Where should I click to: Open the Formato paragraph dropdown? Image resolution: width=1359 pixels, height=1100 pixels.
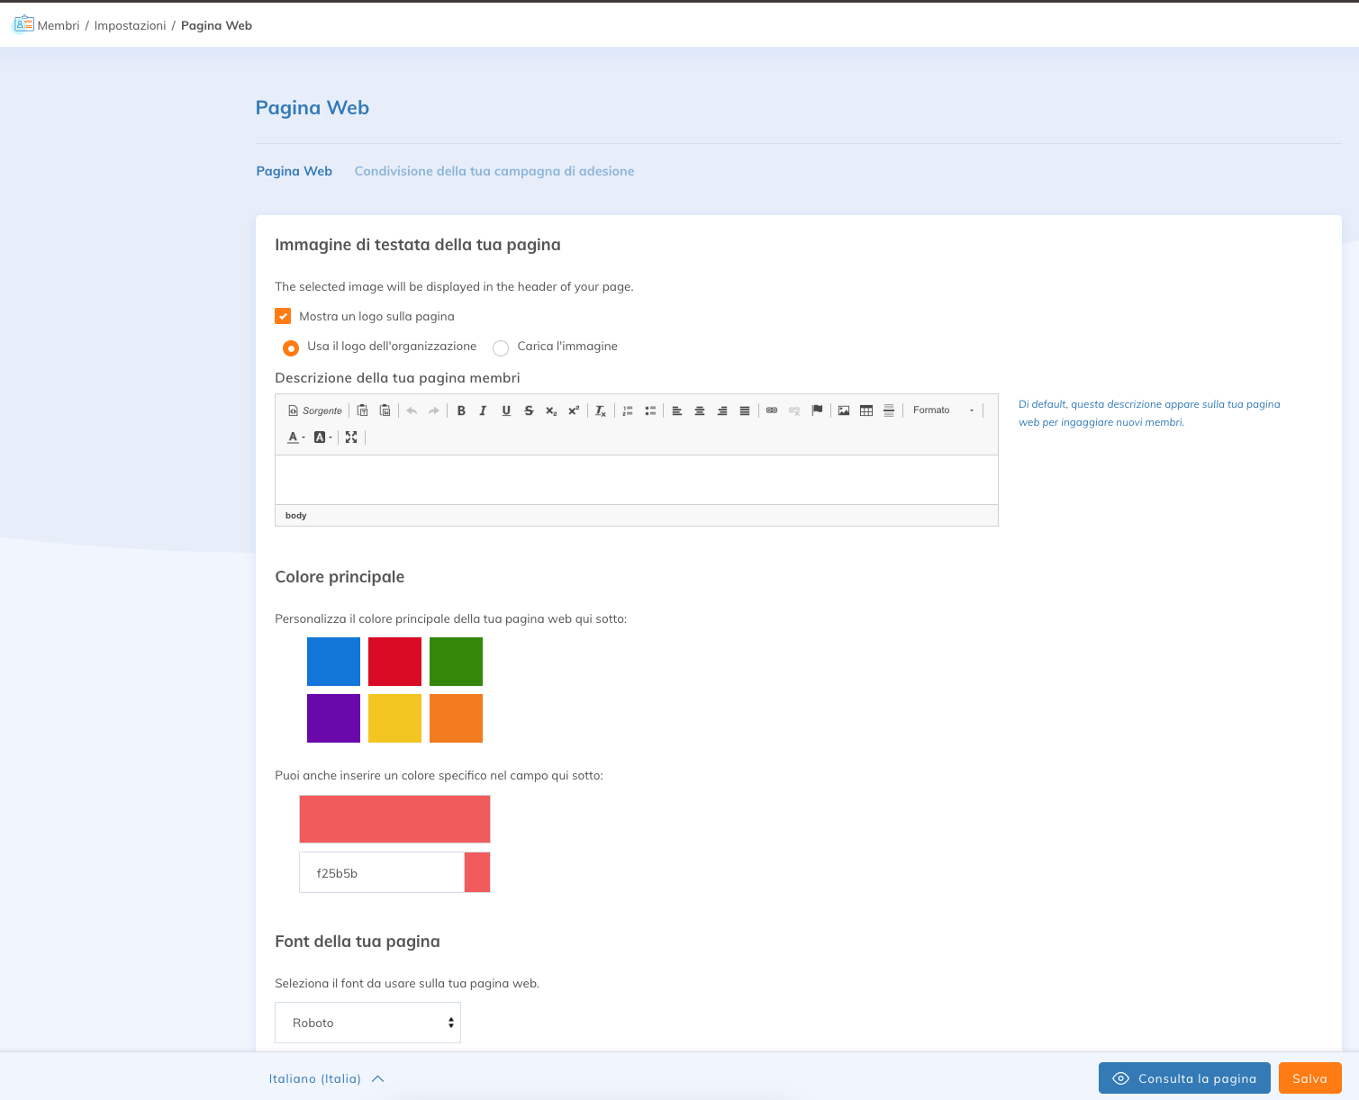tap(943, 410)
